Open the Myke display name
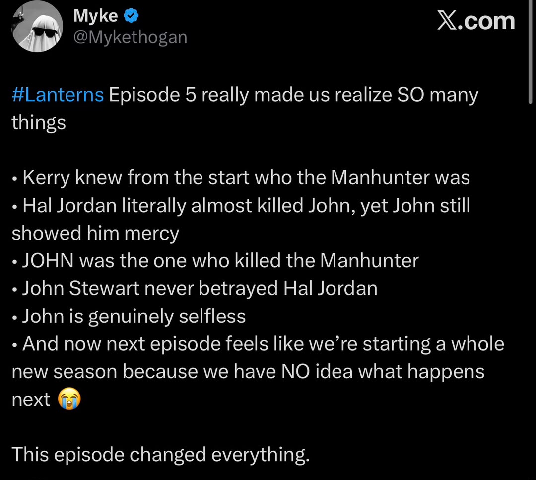 tap(96, 16)
